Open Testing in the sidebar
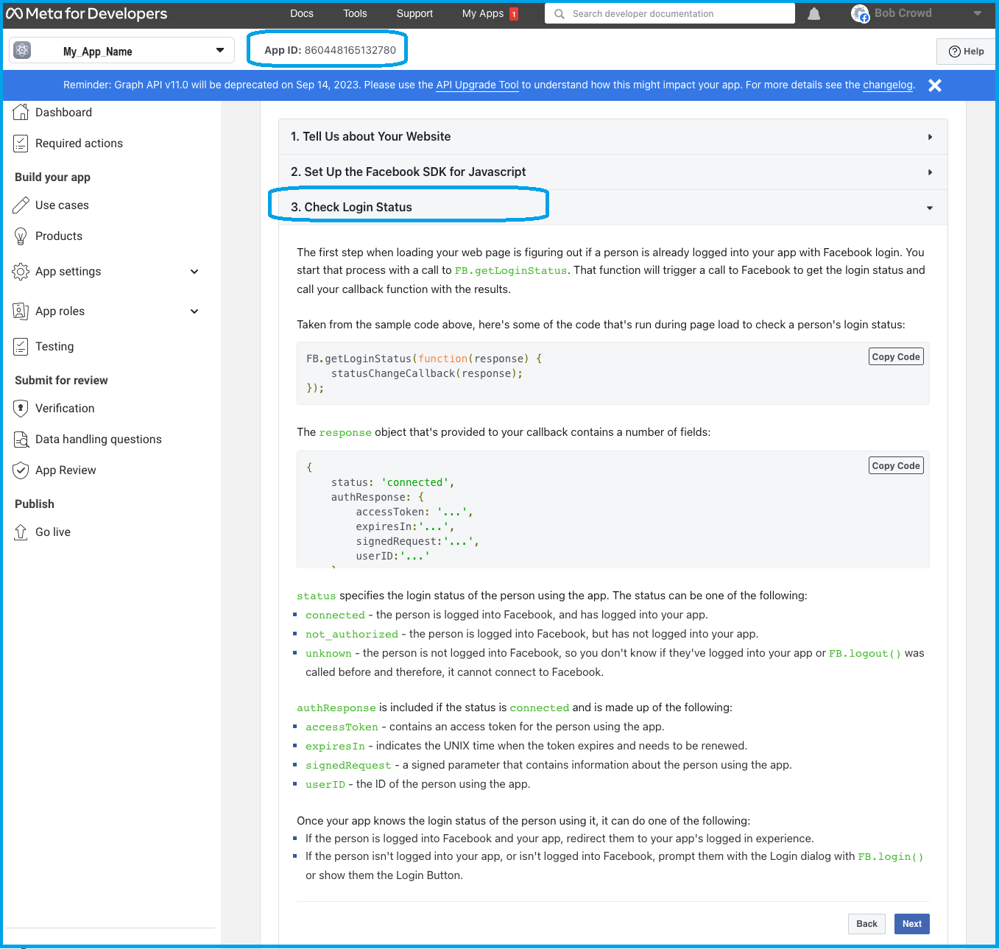Image resolution: width=999 pixels, height=949 pixels. pos(54,347)
